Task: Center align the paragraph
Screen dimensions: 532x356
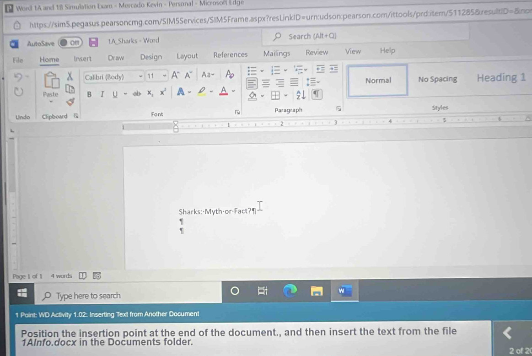Action: tap(266, 83)
